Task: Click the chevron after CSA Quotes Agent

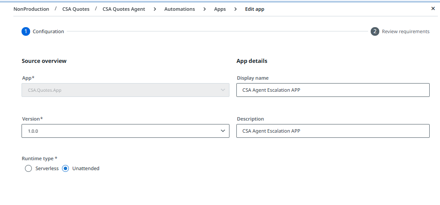Action: click(x=155, y=9)
